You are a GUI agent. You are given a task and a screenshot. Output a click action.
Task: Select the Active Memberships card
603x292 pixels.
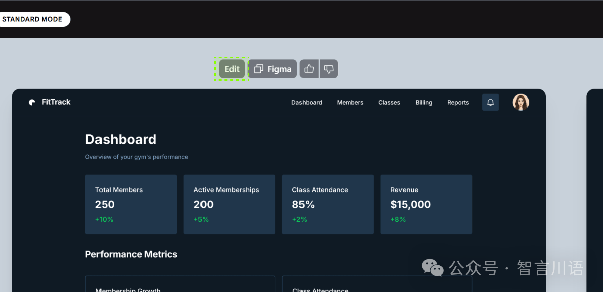tap(230, 205)
